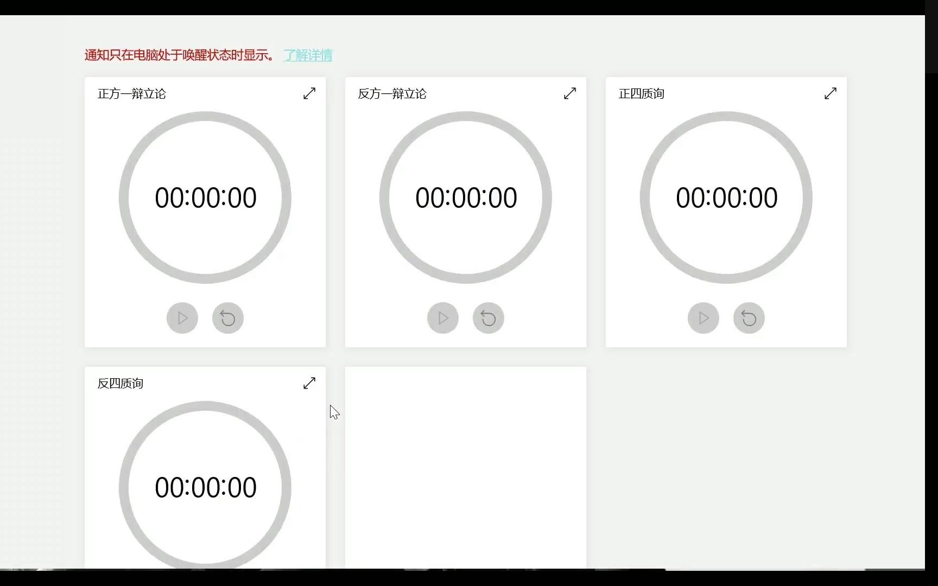
Task: Expand the 反四质询 timer to full view
Action: [x=309, y=383]
